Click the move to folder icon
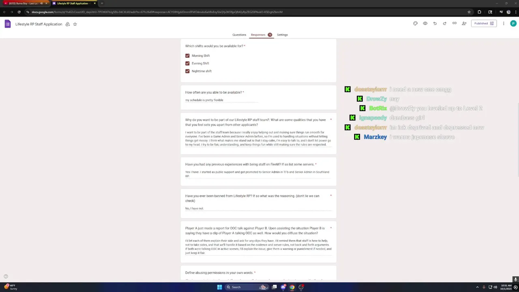Screen dimensions: 519x292 point(67,24)
